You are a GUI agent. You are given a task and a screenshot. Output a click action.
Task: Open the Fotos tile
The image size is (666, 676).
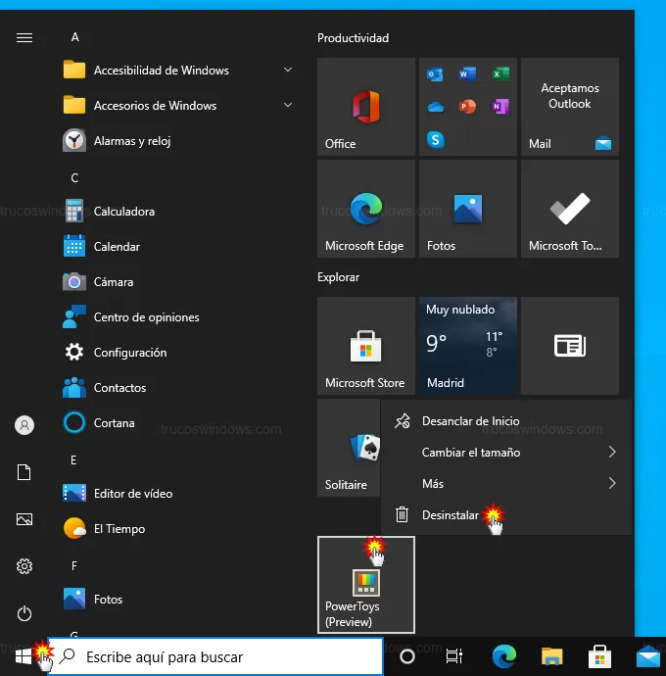pyautogui.click(x=467, y=209)
